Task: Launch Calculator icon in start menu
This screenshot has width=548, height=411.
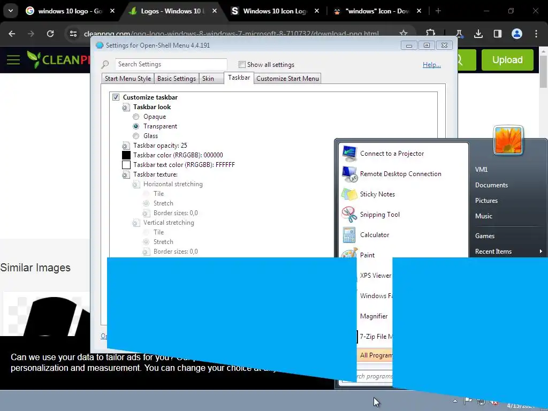Action: point(349,235)
